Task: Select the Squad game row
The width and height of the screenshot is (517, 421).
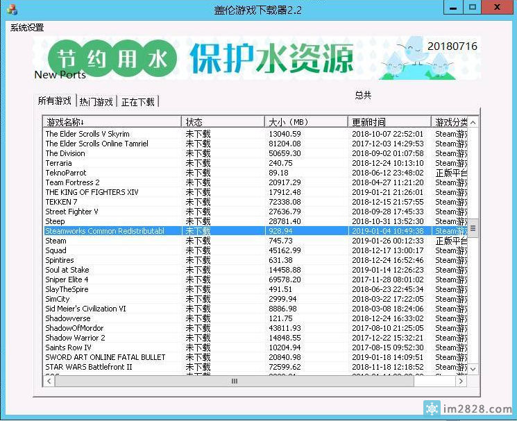Action: [256, 250]
